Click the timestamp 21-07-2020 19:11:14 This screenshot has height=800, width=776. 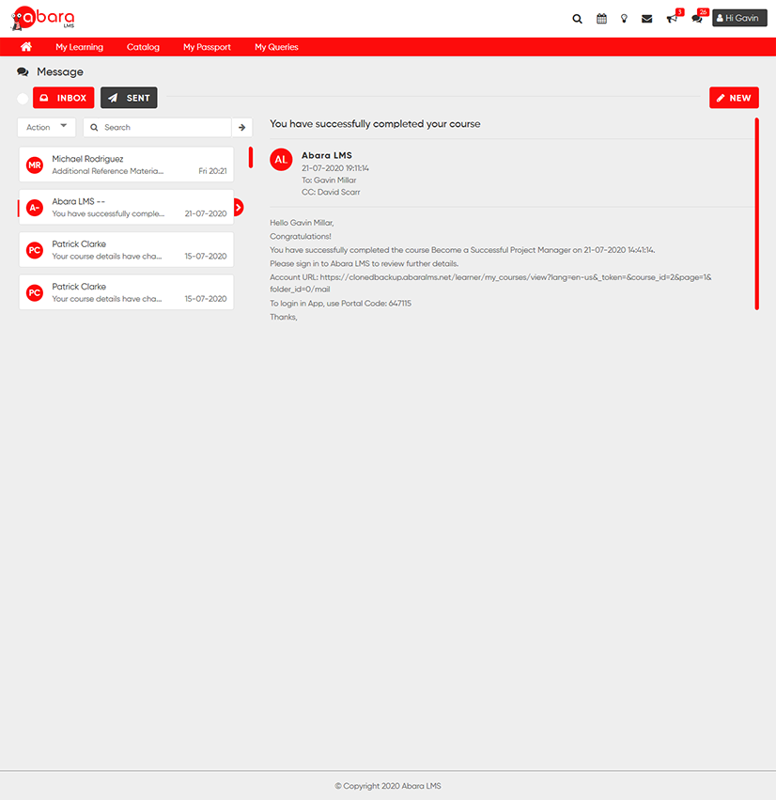(x=335, y=168)
